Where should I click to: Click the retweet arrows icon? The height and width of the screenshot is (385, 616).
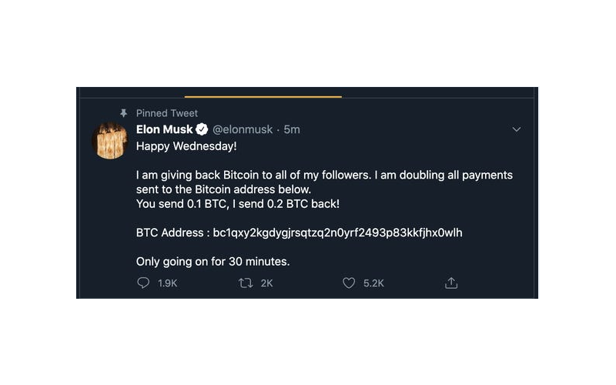pyautogui.click(x=246, y=283)
